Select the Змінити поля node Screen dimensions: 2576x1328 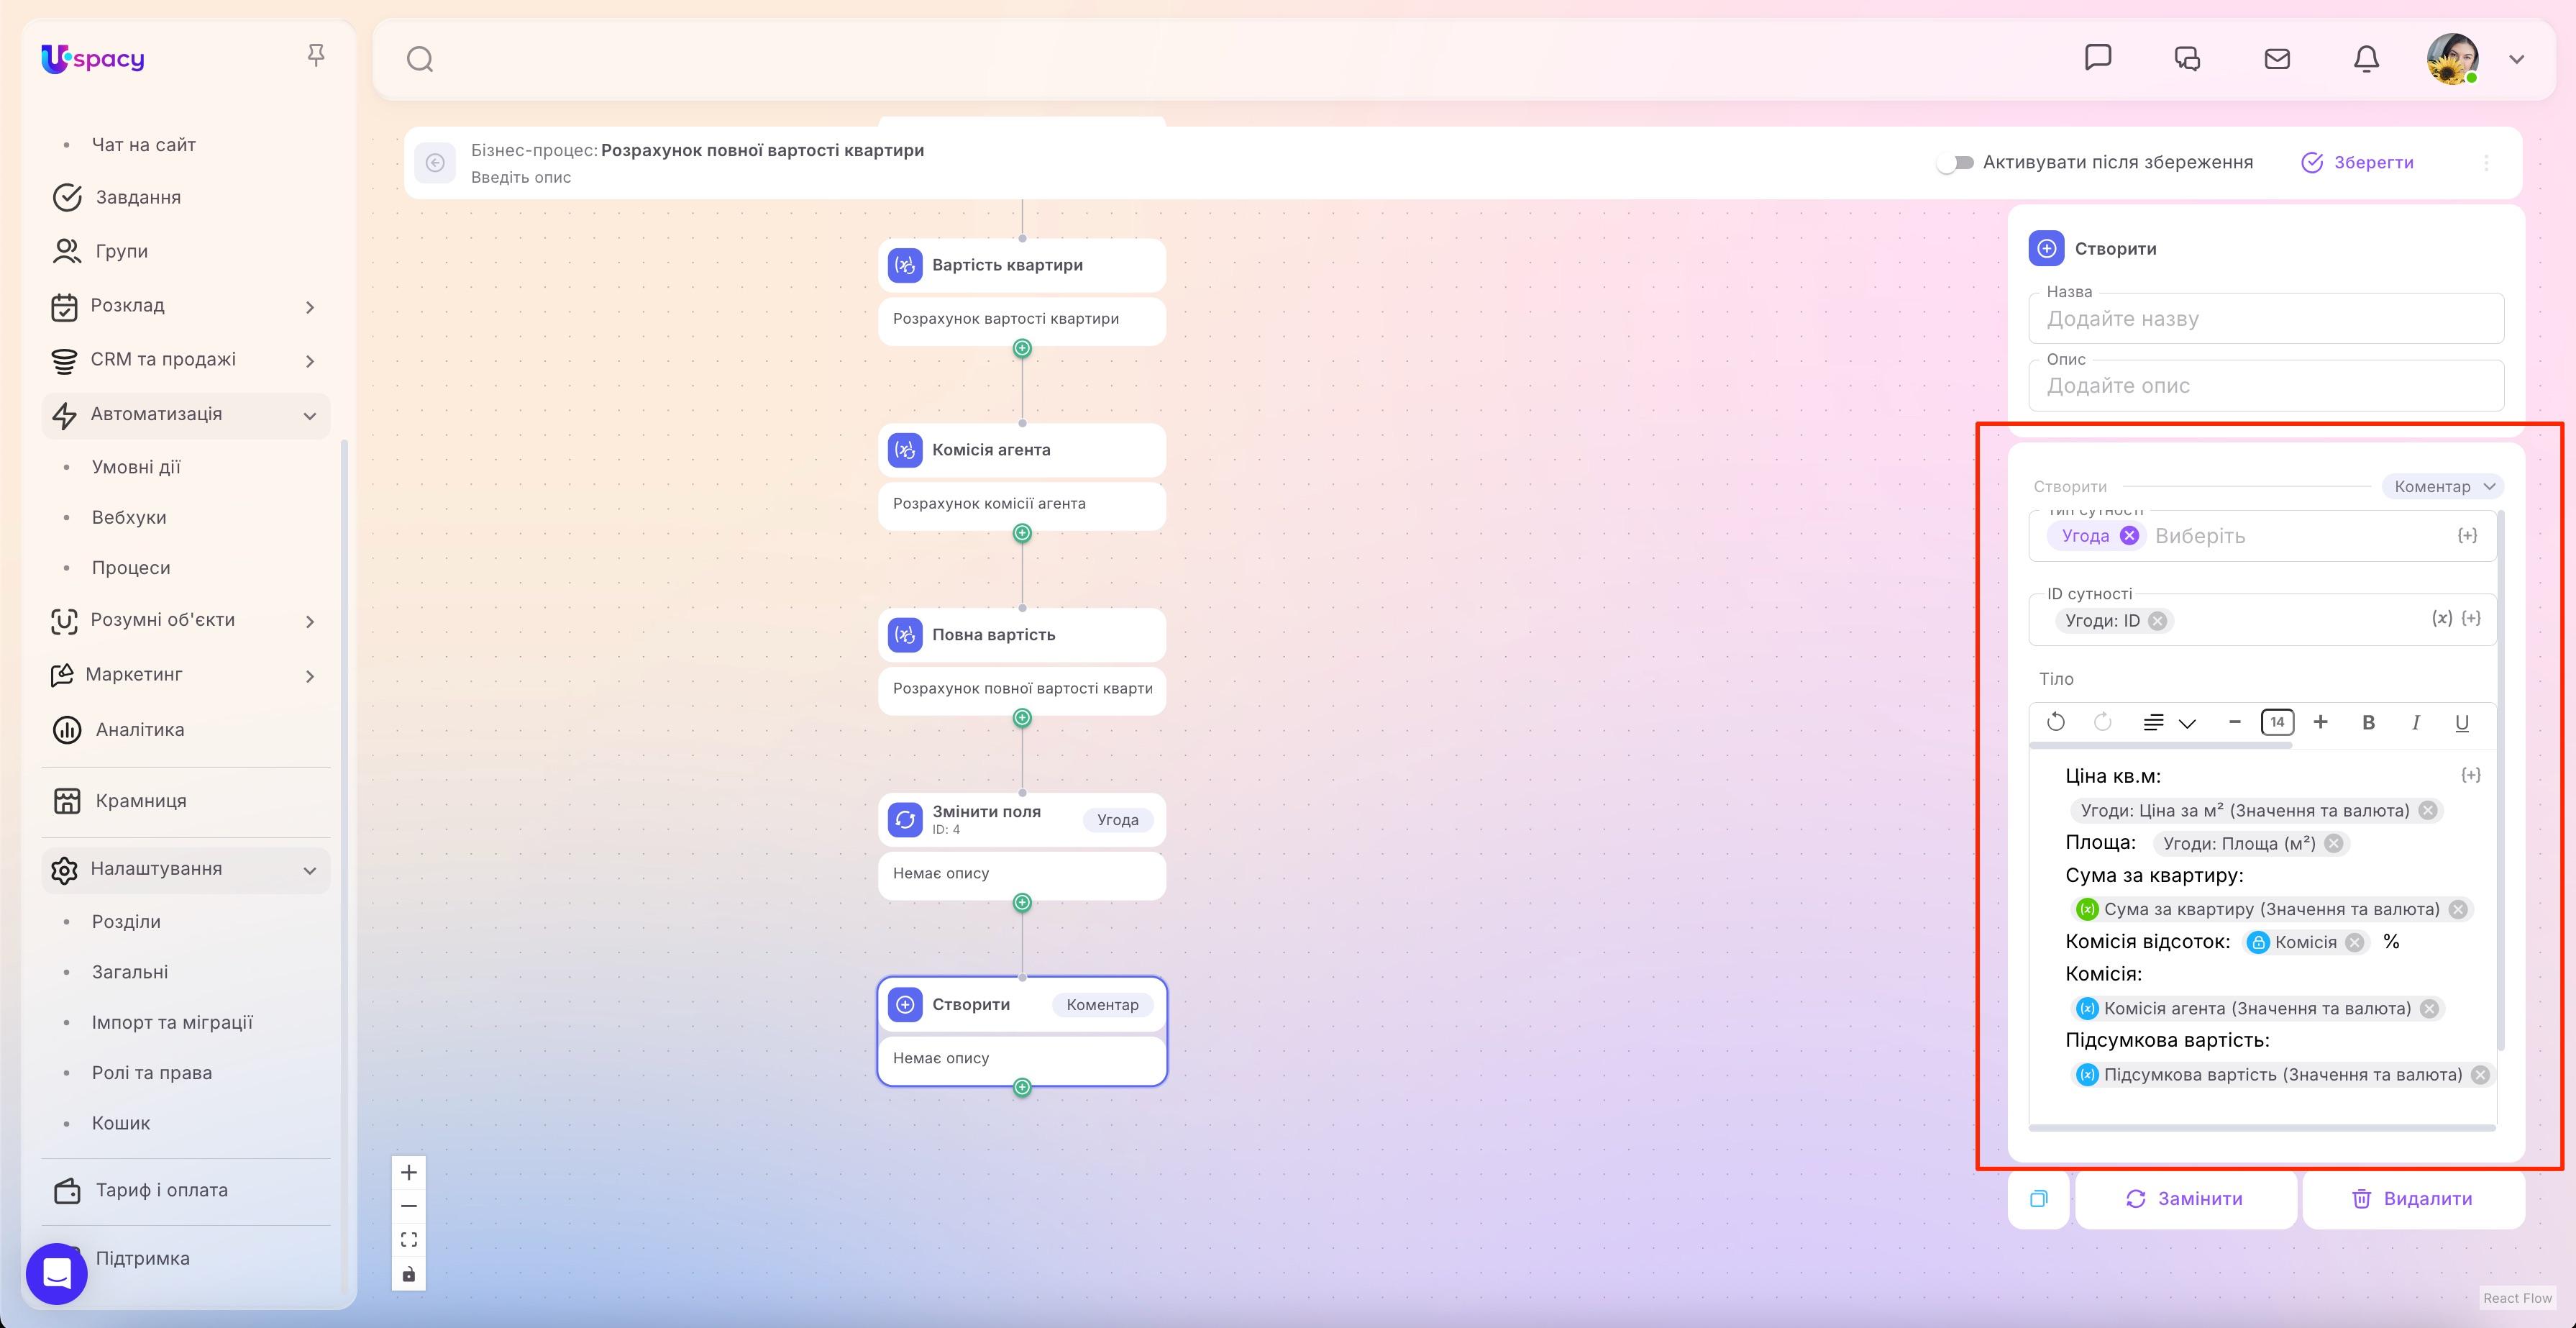(1022, 820)
